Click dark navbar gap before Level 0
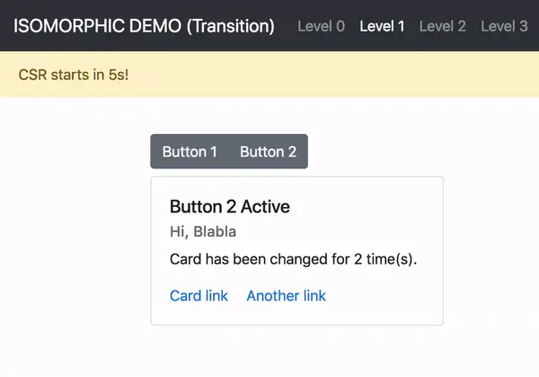 click(x=286, y=26)
